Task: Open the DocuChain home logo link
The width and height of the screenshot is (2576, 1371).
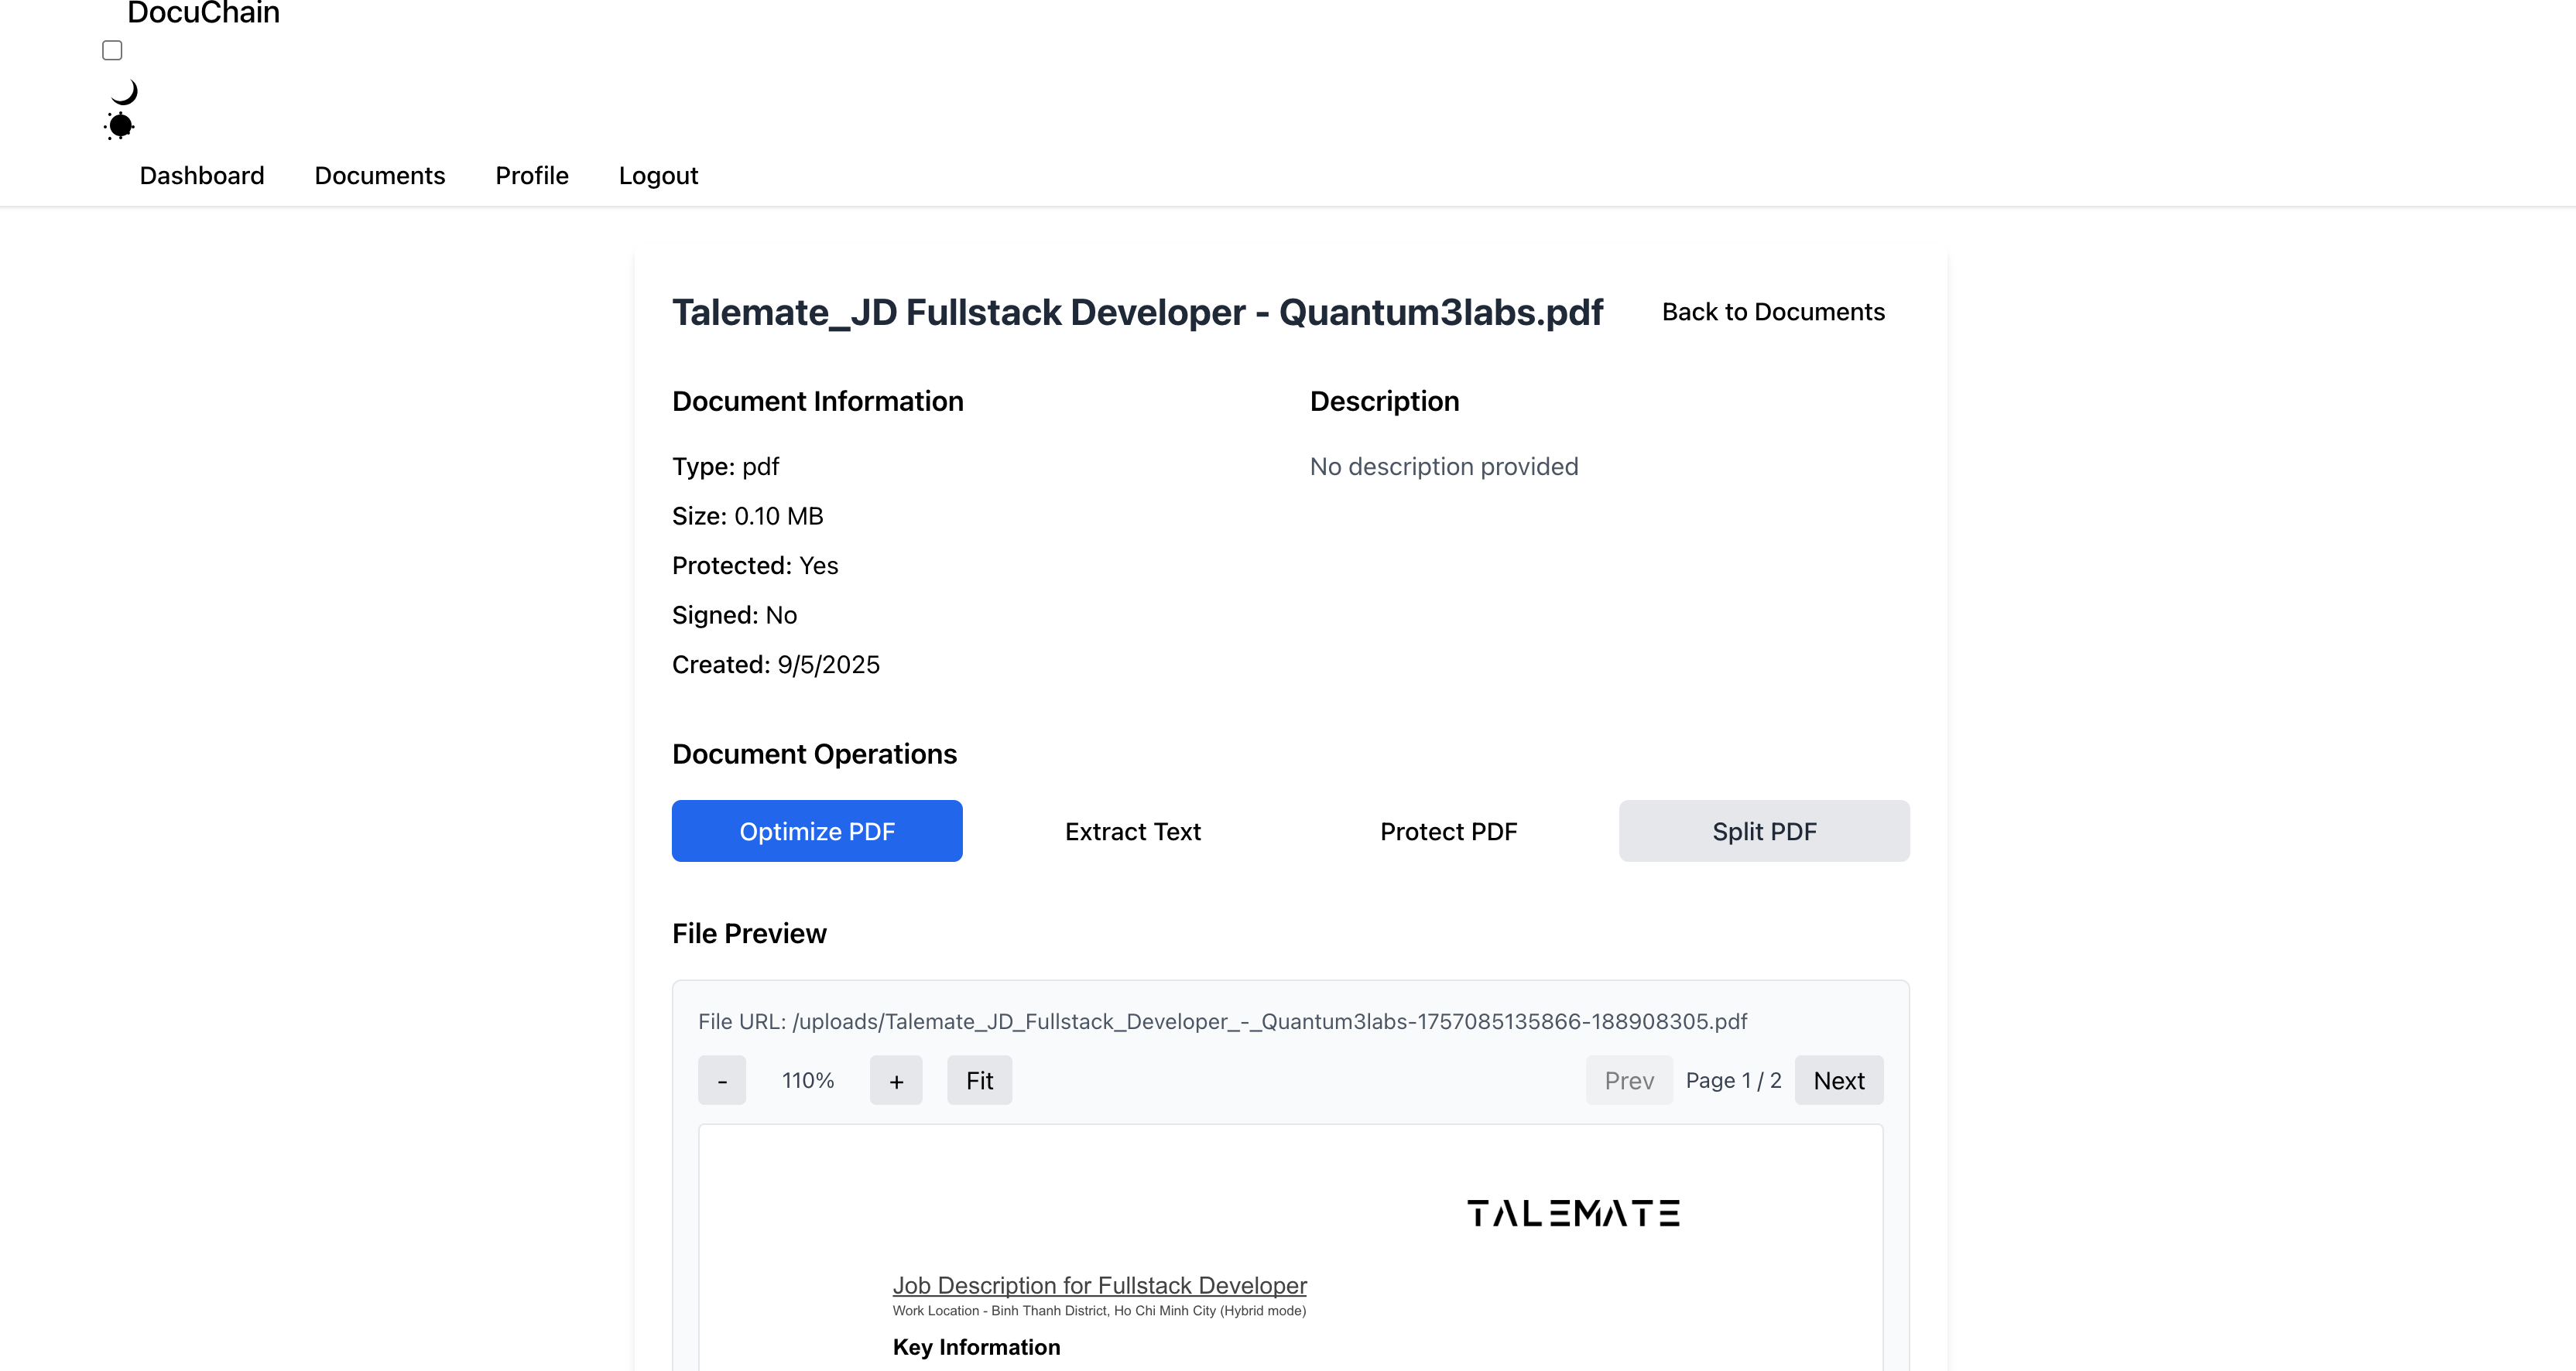Action: pyautogui.click(x=203, y=13)
